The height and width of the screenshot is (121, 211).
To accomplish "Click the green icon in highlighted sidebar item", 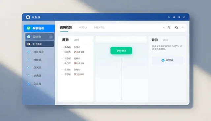I will [29, 28].
